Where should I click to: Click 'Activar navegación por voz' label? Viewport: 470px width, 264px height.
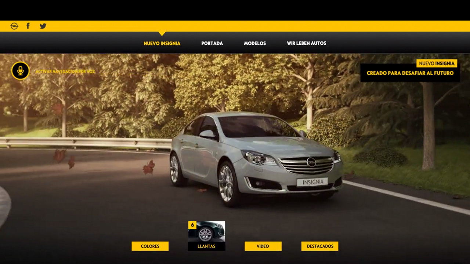pos(65,71)
